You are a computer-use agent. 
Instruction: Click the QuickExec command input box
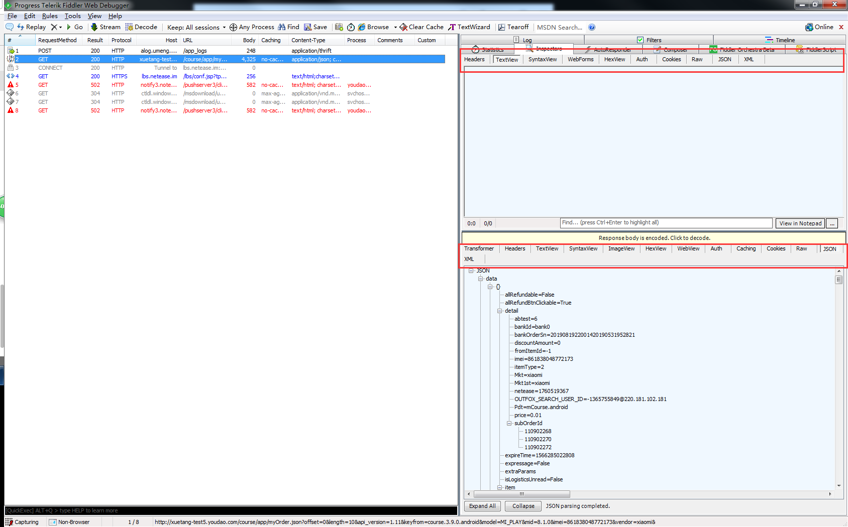click(231, 510)
